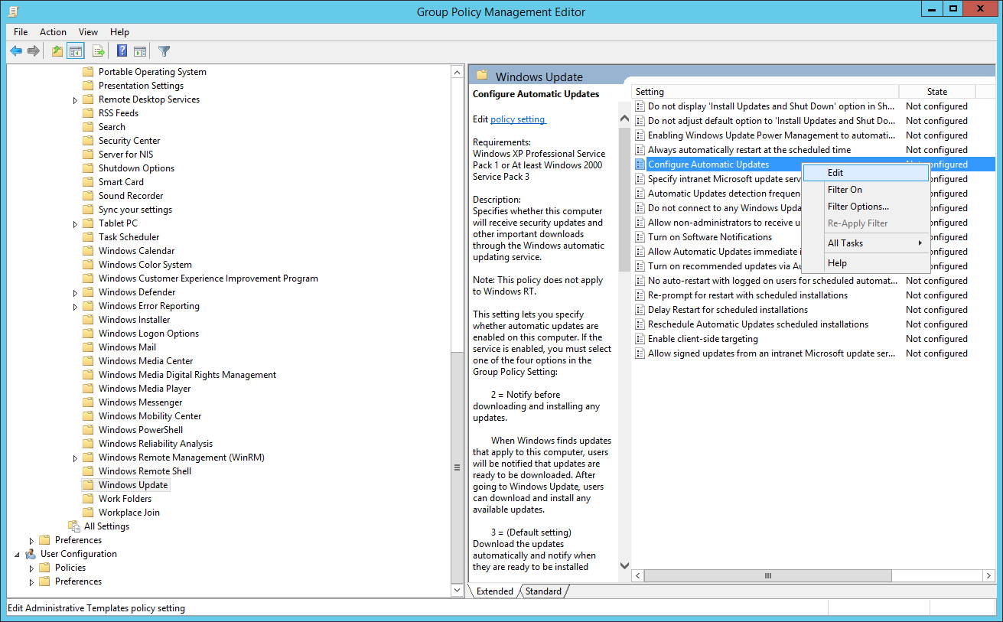Click policy icon beside Configure Automatic Updates

tap(641, 164)
